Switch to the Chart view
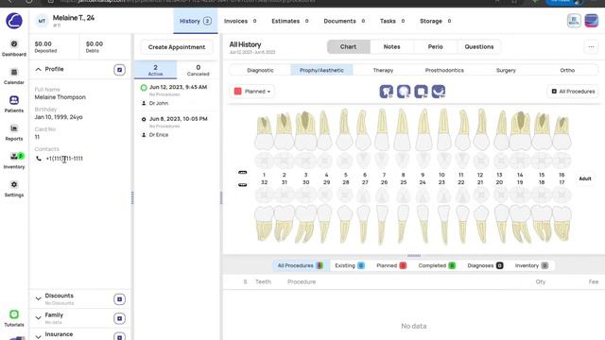The image size is (605, 340). pyautogui.click(x=349, y=46)
